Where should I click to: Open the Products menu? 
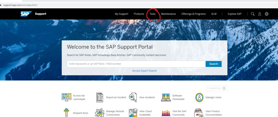139,14
